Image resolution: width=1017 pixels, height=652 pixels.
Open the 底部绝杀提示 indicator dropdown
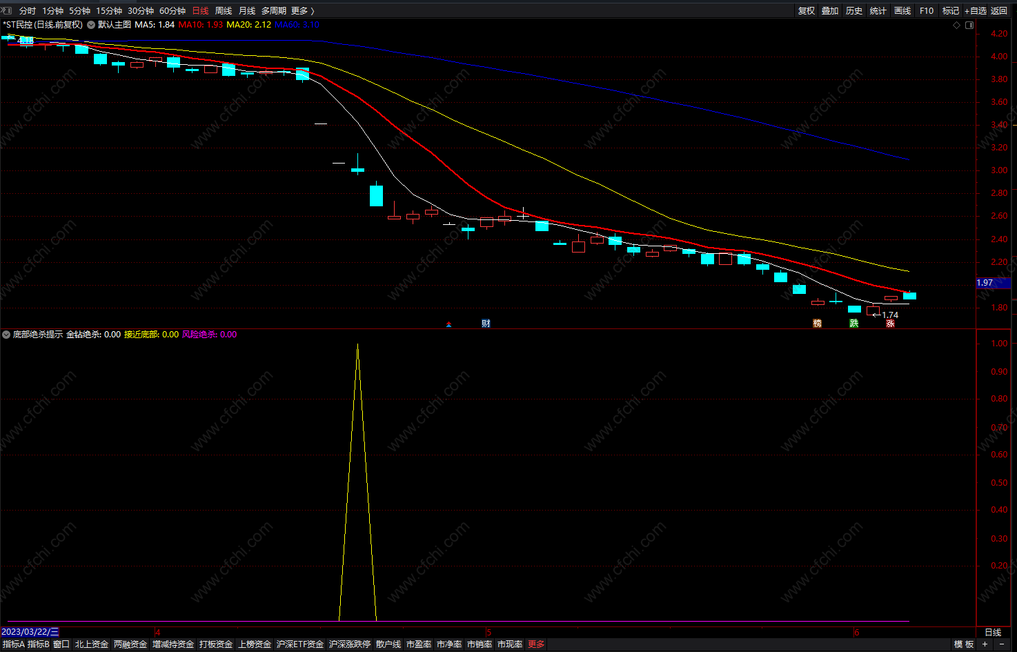click(x=6, y=335)
